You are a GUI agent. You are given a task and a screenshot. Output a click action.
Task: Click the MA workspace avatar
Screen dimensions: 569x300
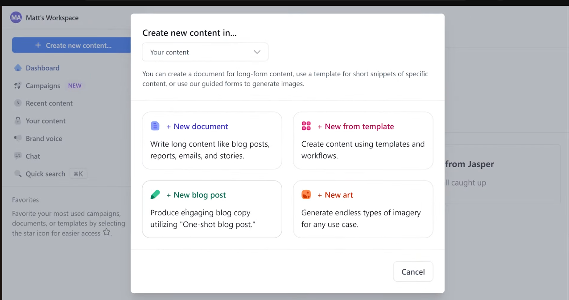tap(16, 17)
